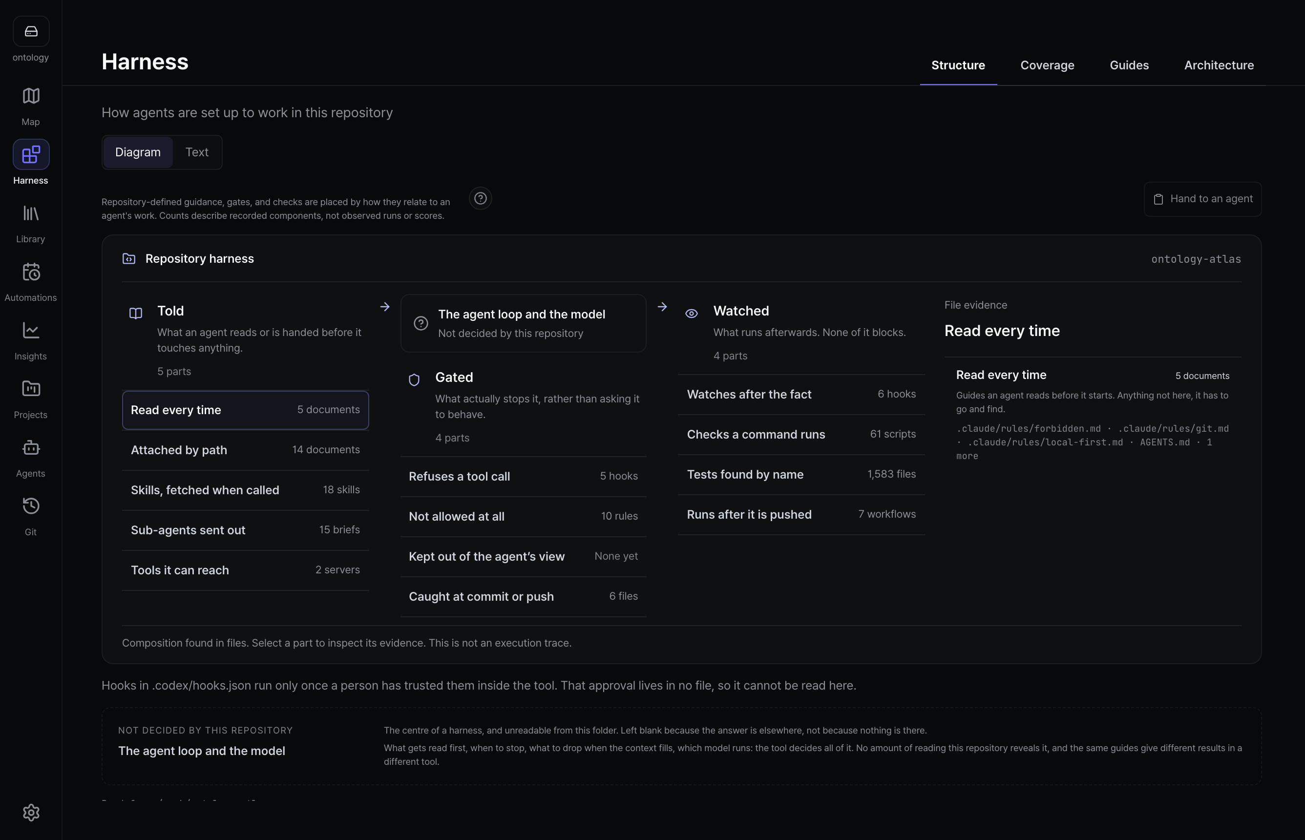Click the Told book icon
The height and width of the screenshot is (840, 1305).
(x=136, y=314)
